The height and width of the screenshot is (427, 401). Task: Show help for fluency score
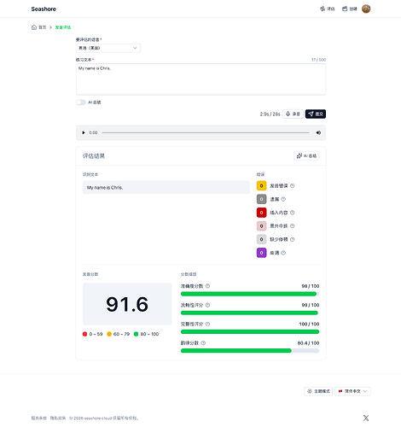pos(208,305)
